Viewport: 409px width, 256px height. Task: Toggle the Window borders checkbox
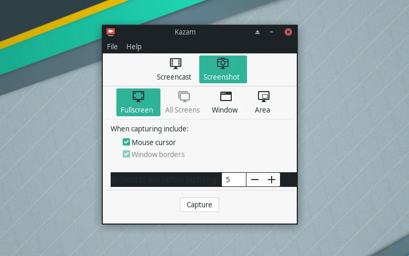(x=126, y=154)
